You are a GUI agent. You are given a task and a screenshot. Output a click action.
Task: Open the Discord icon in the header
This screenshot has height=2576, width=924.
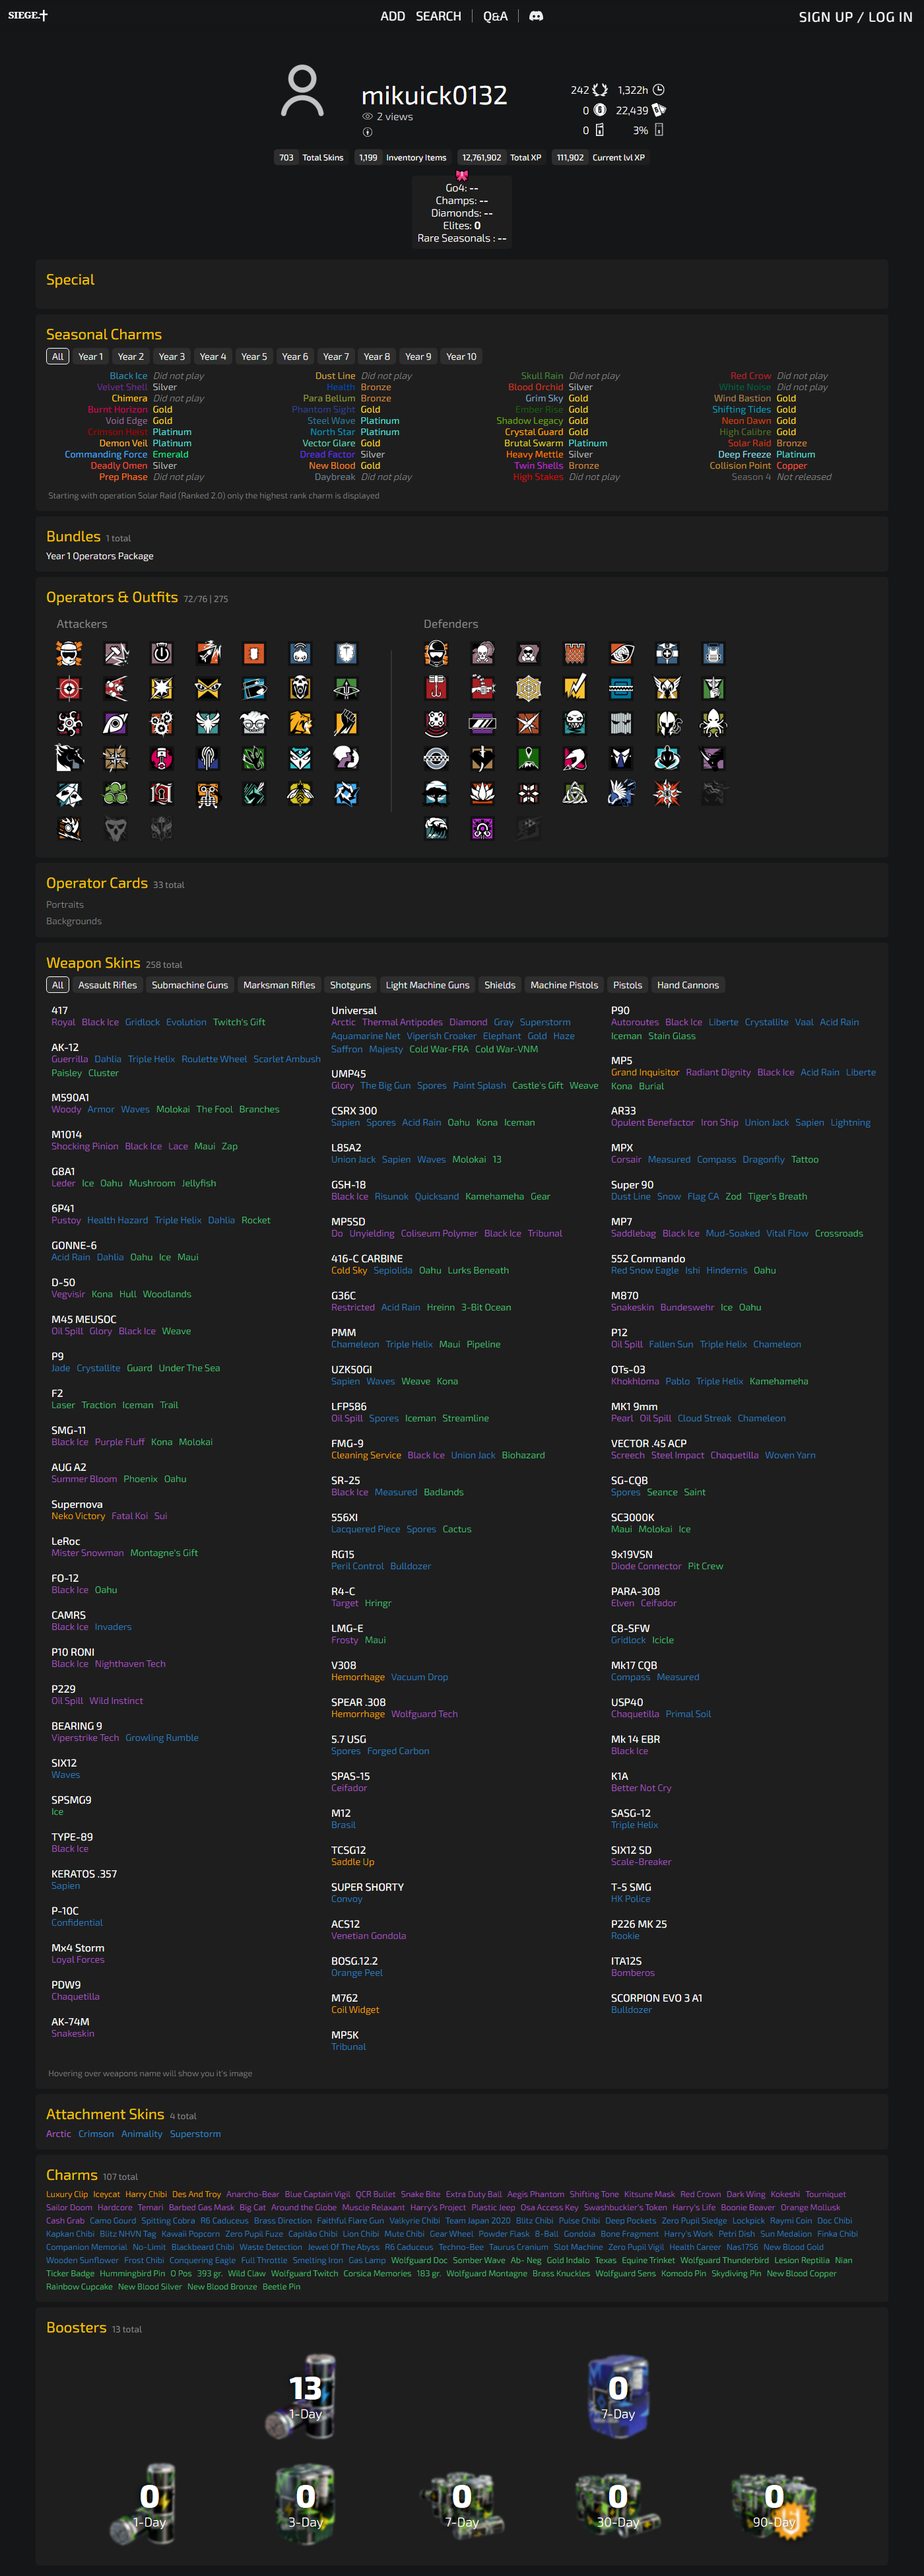[x=536, y=16]
